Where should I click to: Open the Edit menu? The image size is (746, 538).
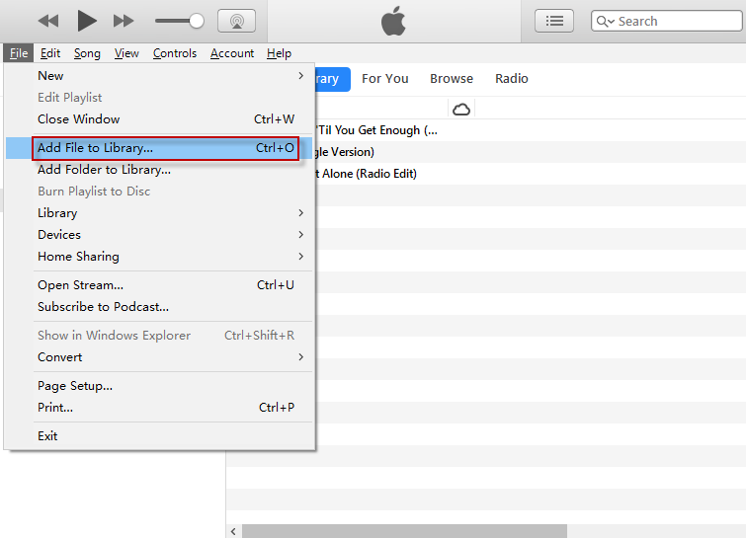(50, 53)
